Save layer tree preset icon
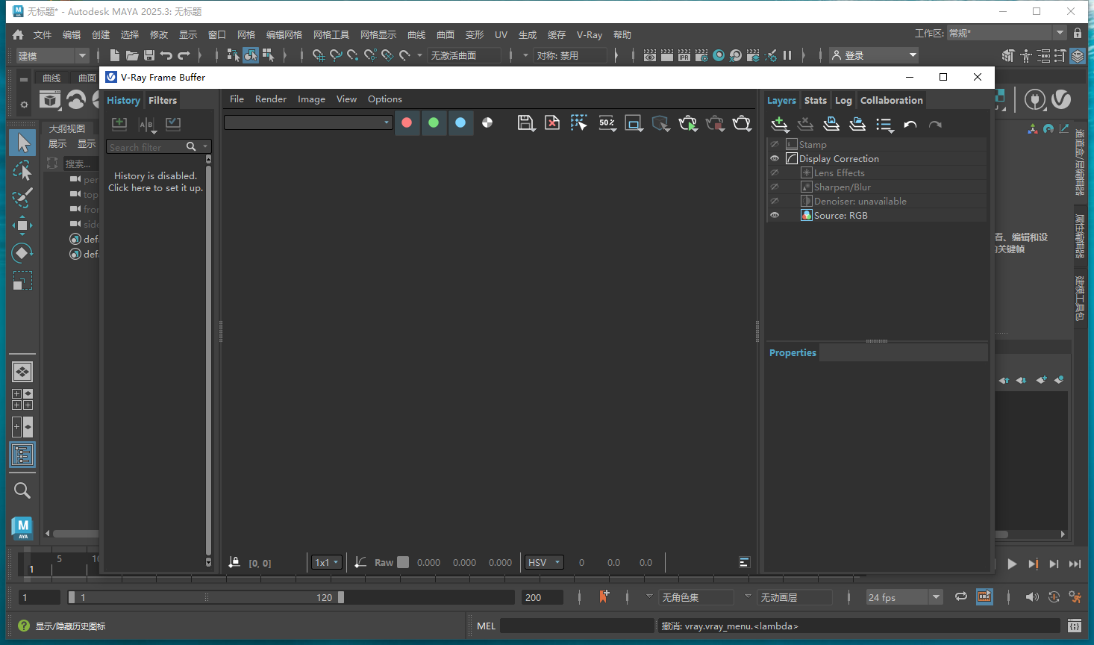This screenshot has height=645, width=1094. click(x=831, y=124)
